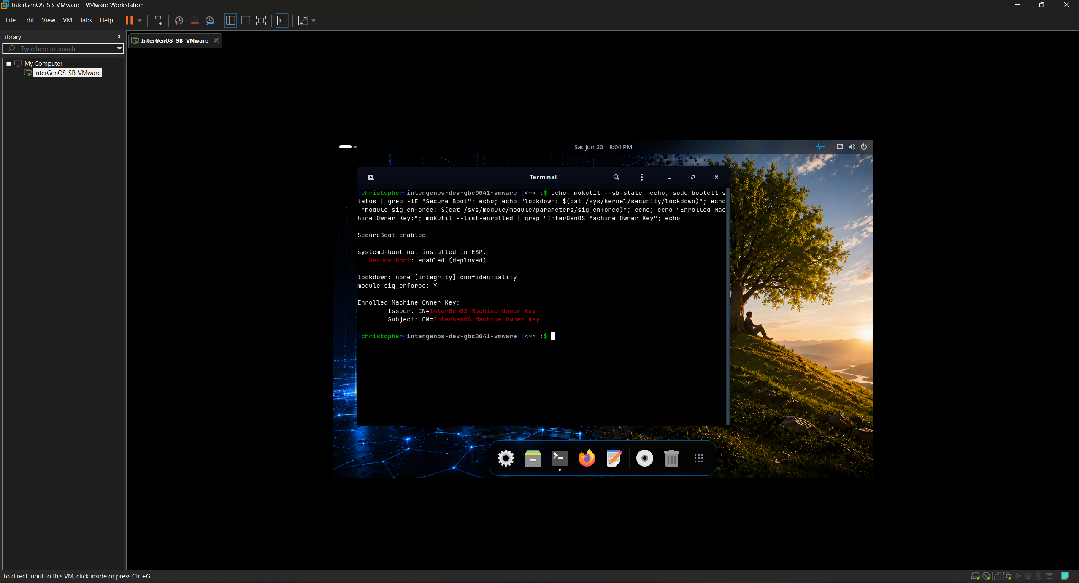Maximize the Terminal window
The height and width of the screenshot is (583, 1079).
pos(693,177)
